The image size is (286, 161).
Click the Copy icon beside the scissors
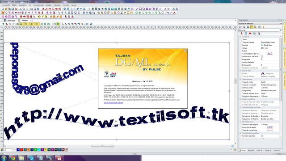click(x=24, y=9)
